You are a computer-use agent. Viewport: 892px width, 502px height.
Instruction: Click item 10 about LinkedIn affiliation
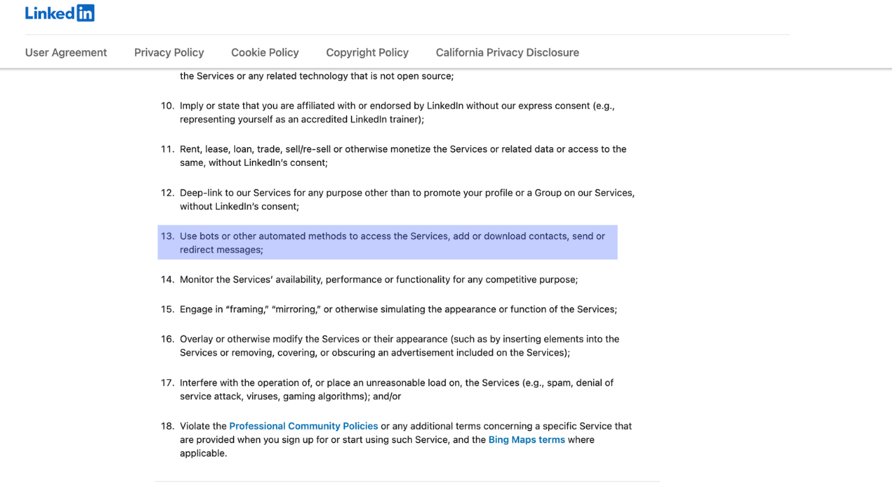397,106
